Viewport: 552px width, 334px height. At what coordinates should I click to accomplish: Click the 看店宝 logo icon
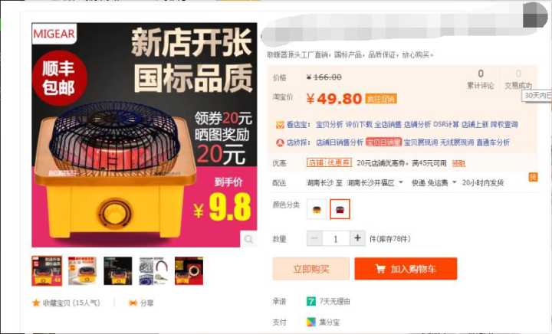tap(280, 125)
